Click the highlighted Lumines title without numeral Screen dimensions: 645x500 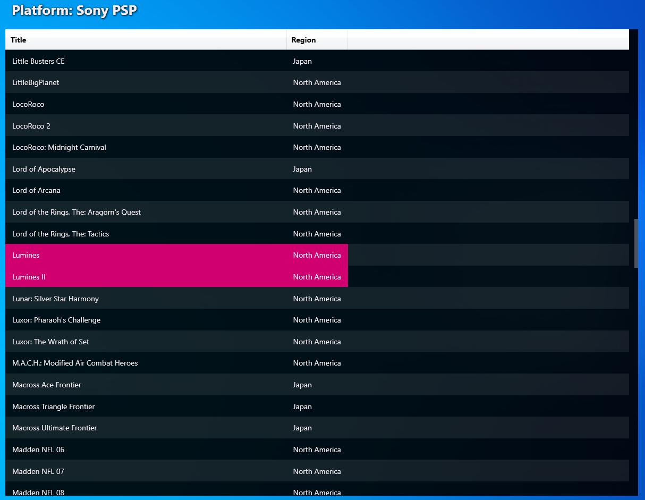point(26,255)
